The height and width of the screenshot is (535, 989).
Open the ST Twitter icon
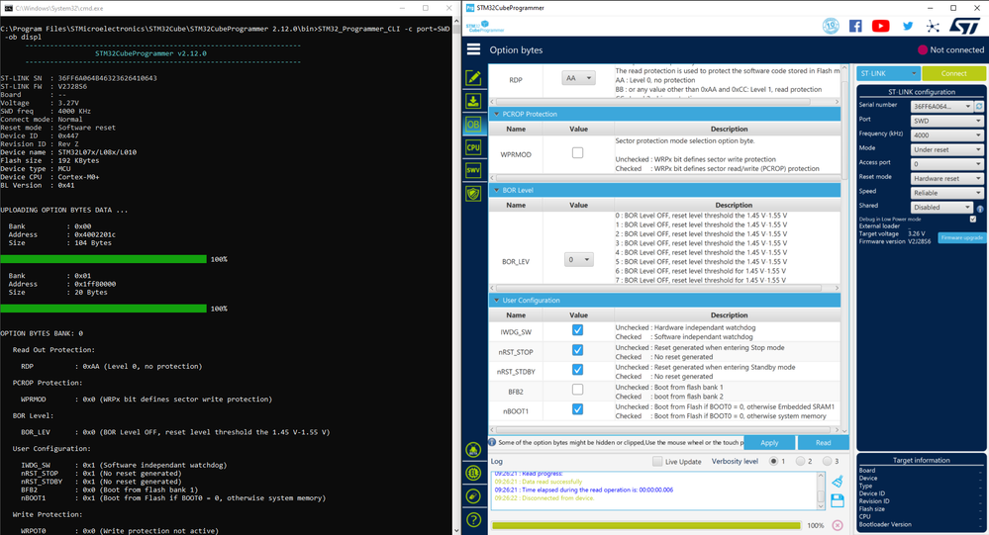(x=908, y=26)
